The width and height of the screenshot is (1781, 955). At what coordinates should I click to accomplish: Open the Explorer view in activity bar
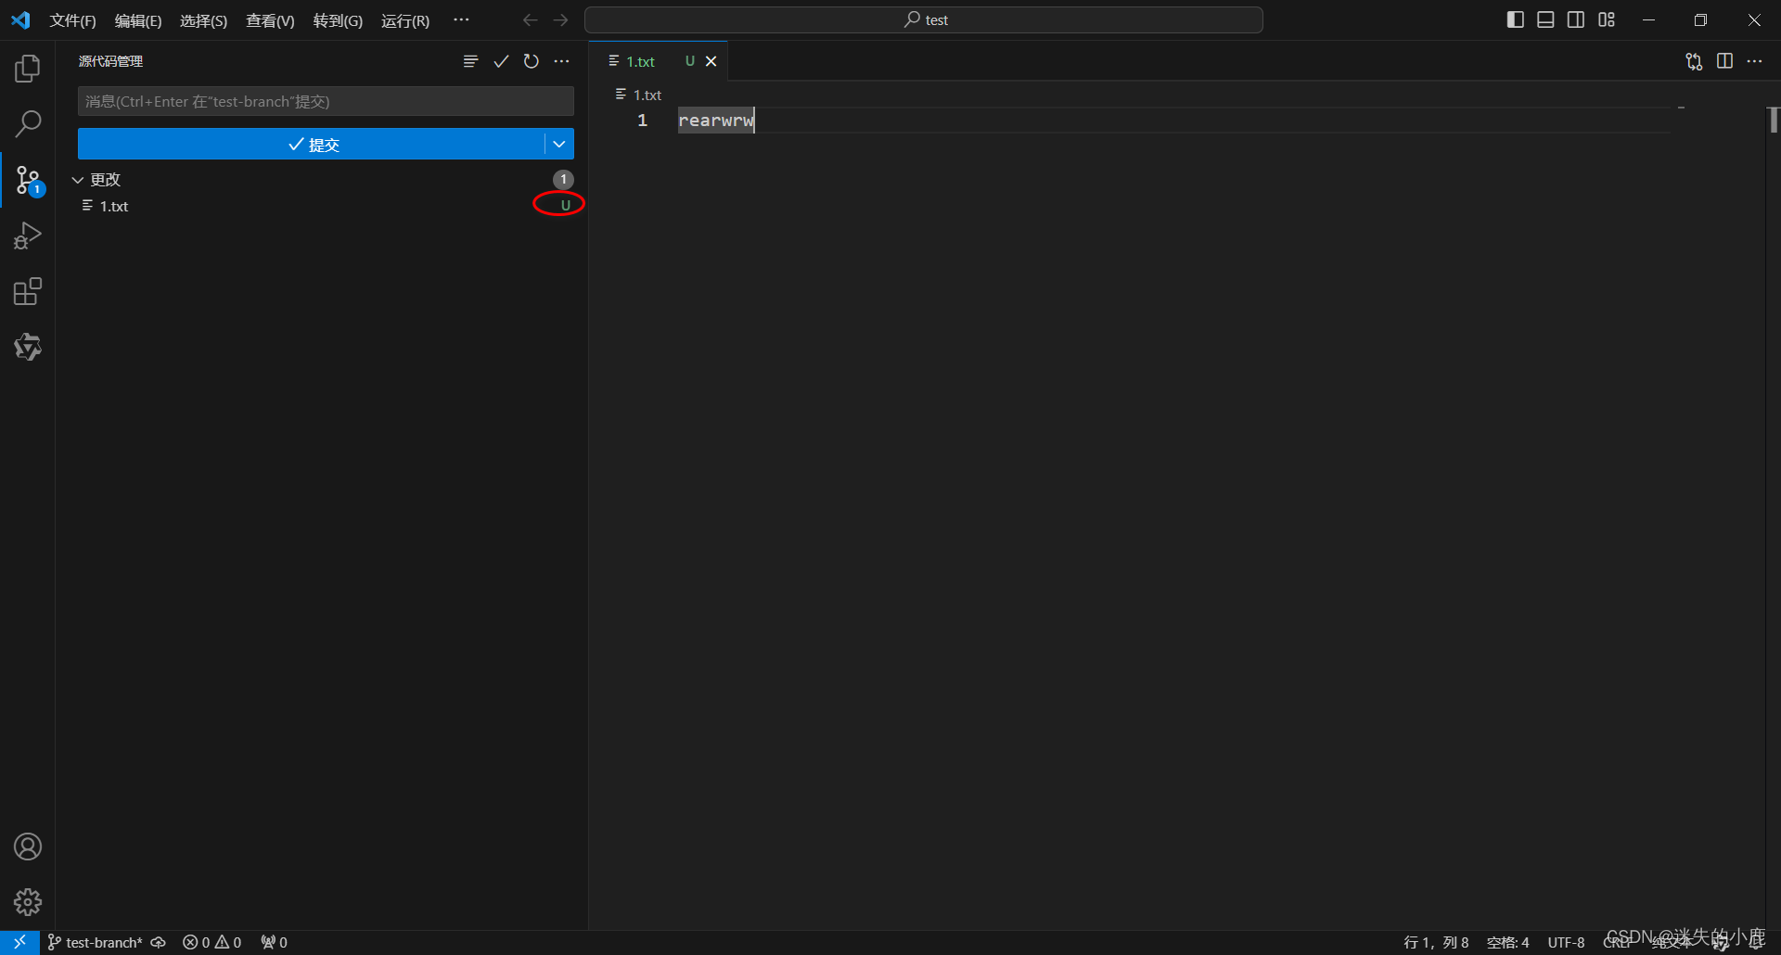pyautogui.click(x=28, y=68)
